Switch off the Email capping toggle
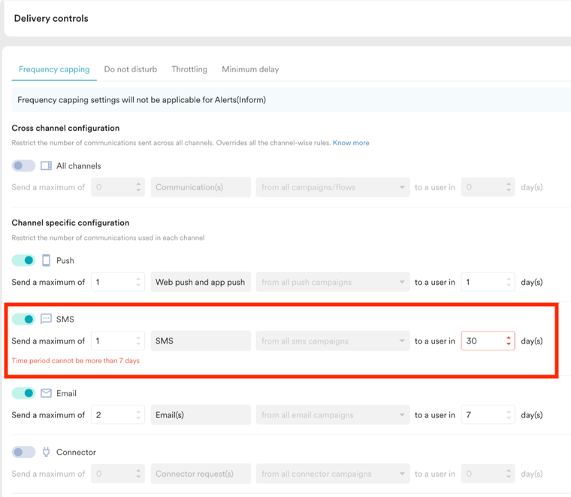 click(23, 393)
